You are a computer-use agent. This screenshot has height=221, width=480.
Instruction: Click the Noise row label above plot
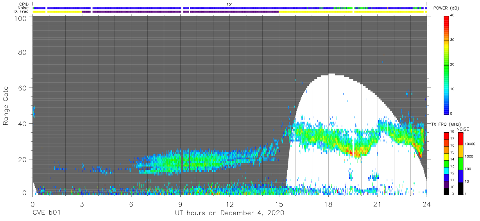tap(23, 8)
